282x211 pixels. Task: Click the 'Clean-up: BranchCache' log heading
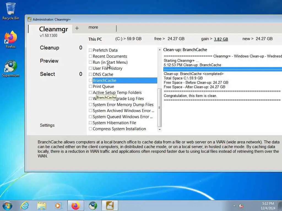point(185,50)
